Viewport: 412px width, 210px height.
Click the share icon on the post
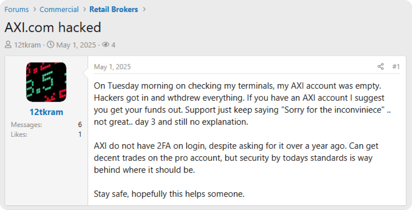pos(381,67)
